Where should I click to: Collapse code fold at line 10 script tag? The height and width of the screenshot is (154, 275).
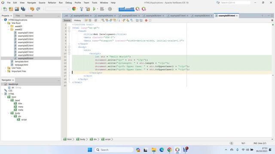tap(69, 53)
